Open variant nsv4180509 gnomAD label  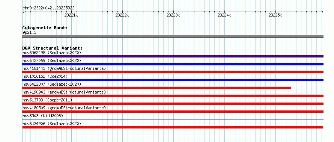64,108
